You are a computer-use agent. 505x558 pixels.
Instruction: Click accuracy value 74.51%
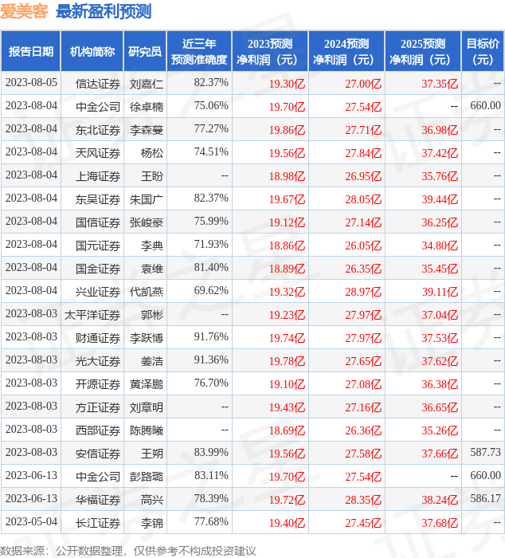point(211,152)
